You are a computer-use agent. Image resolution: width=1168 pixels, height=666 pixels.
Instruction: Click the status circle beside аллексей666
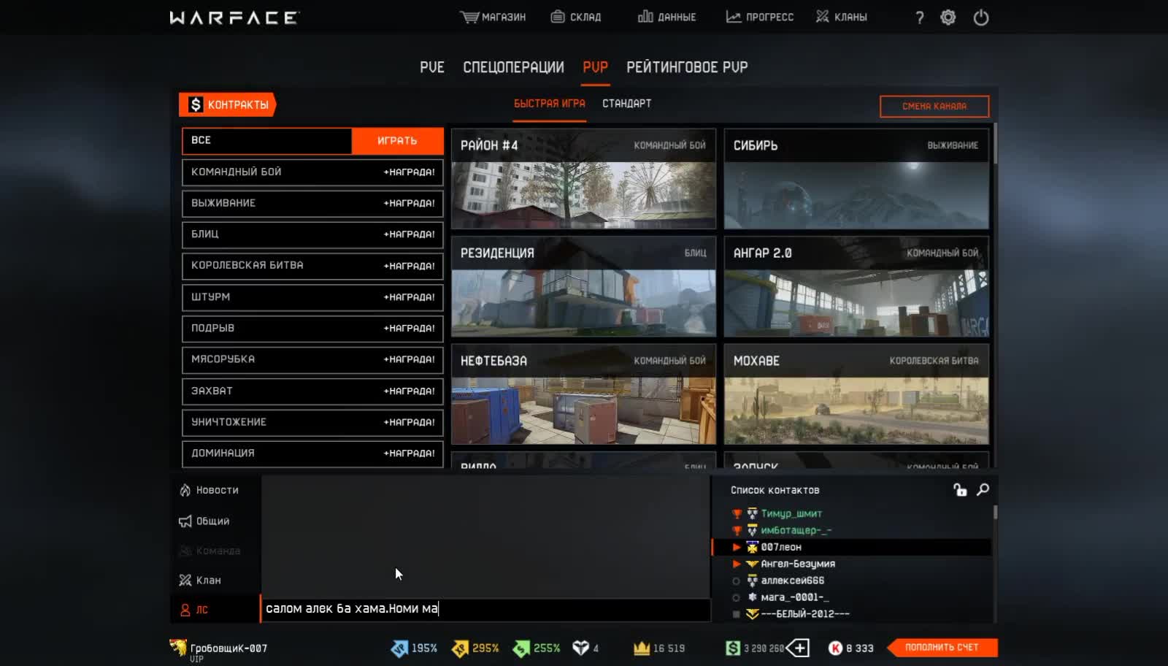tap(736, 581)
